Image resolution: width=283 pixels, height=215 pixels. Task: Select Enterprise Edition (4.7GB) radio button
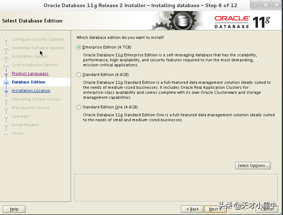[79, 47]
